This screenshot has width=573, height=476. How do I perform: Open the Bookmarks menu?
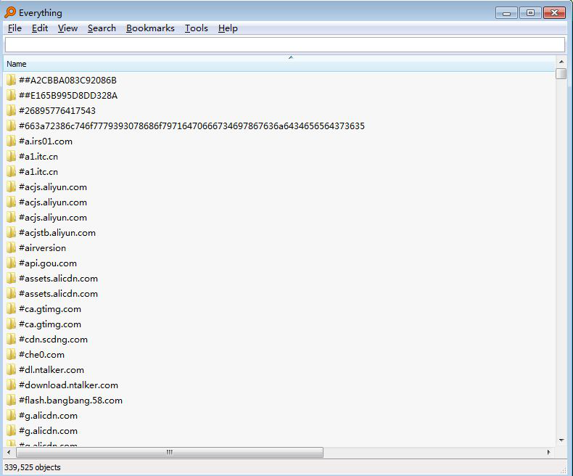pos(150,28)
